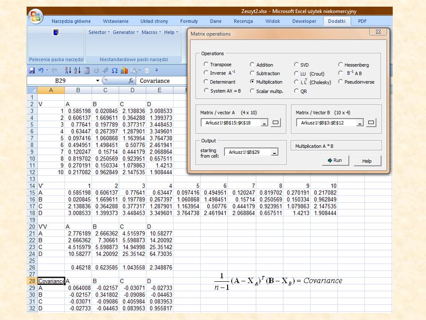Click the select-all corner of the sheet
Image resolution: width=426 pixels, height=320 pixels.
click(x=32, y=90)
